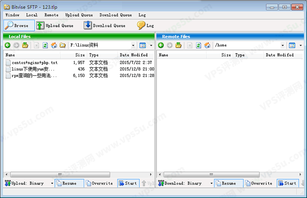
Task: Click the local path field F:\linux资料
Action: click(x=100, y=45)
